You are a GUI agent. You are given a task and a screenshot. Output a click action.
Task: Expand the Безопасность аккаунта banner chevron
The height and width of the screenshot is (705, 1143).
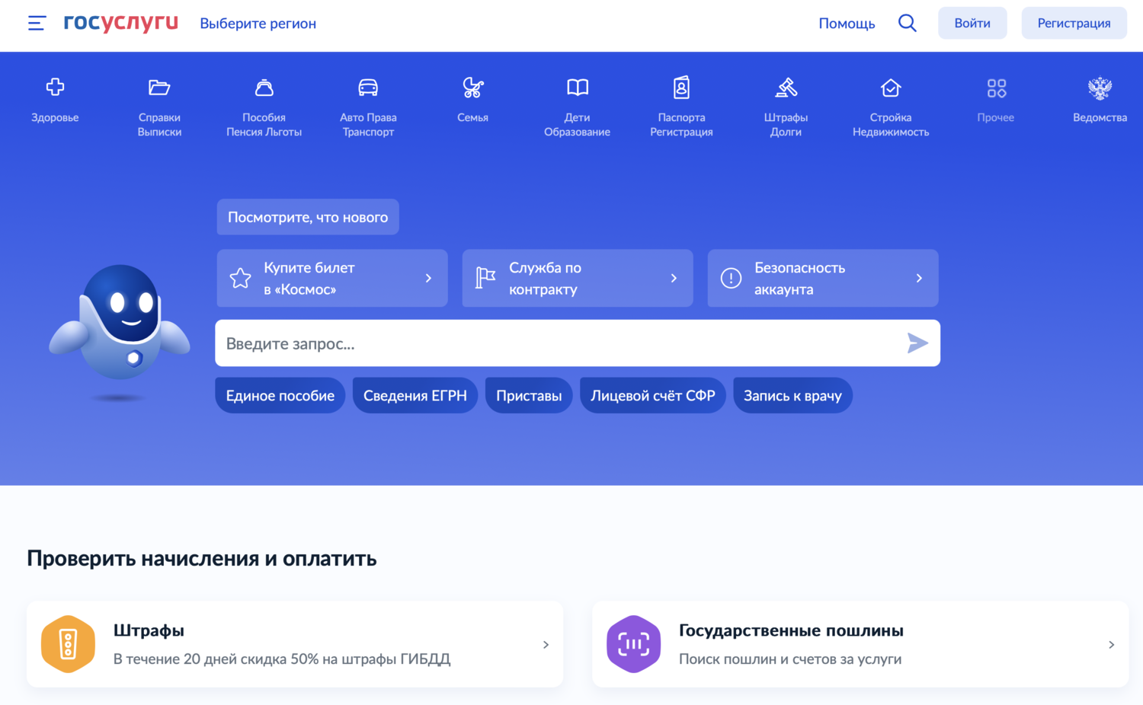click(918, 278)
